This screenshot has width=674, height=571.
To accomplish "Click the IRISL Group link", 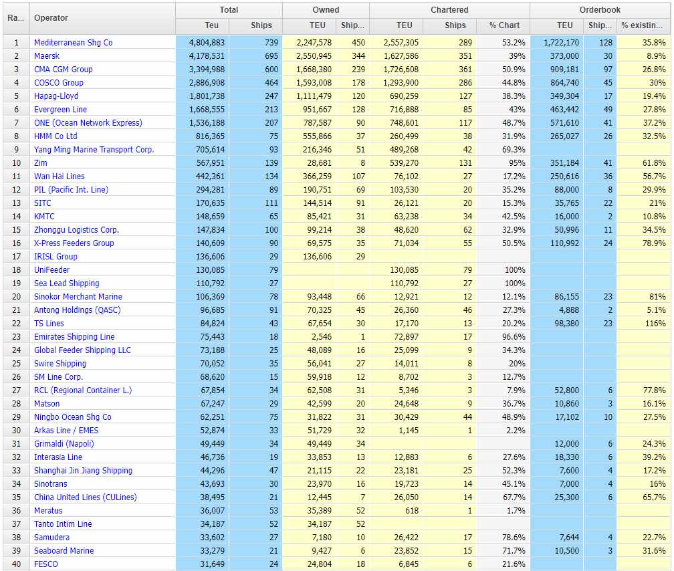I will click(x=55, y=256).
